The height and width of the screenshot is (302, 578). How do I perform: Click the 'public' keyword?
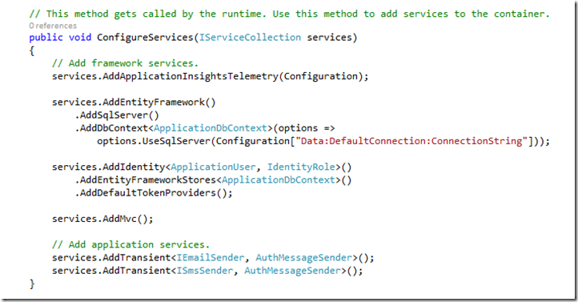(x=46, y=38)
